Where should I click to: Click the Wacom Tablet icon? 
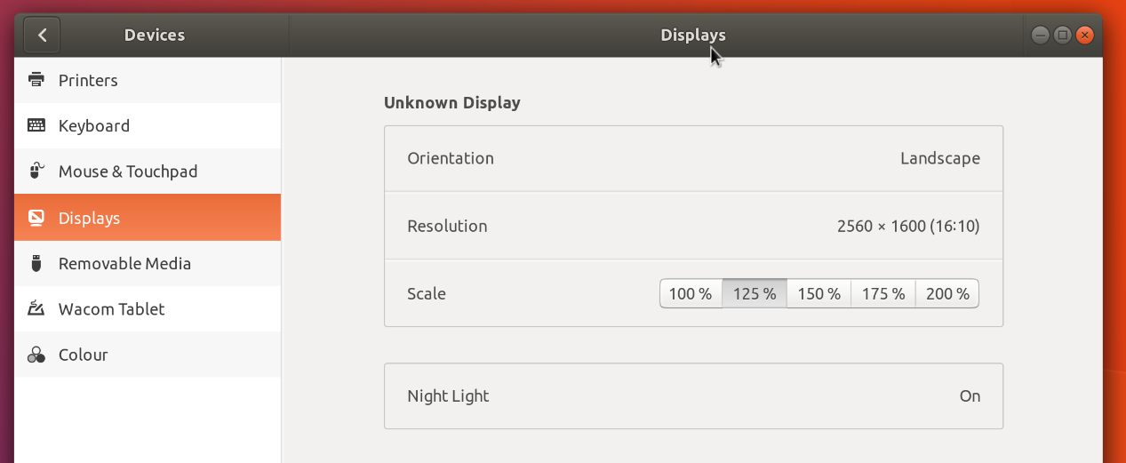tap(36, 309)
